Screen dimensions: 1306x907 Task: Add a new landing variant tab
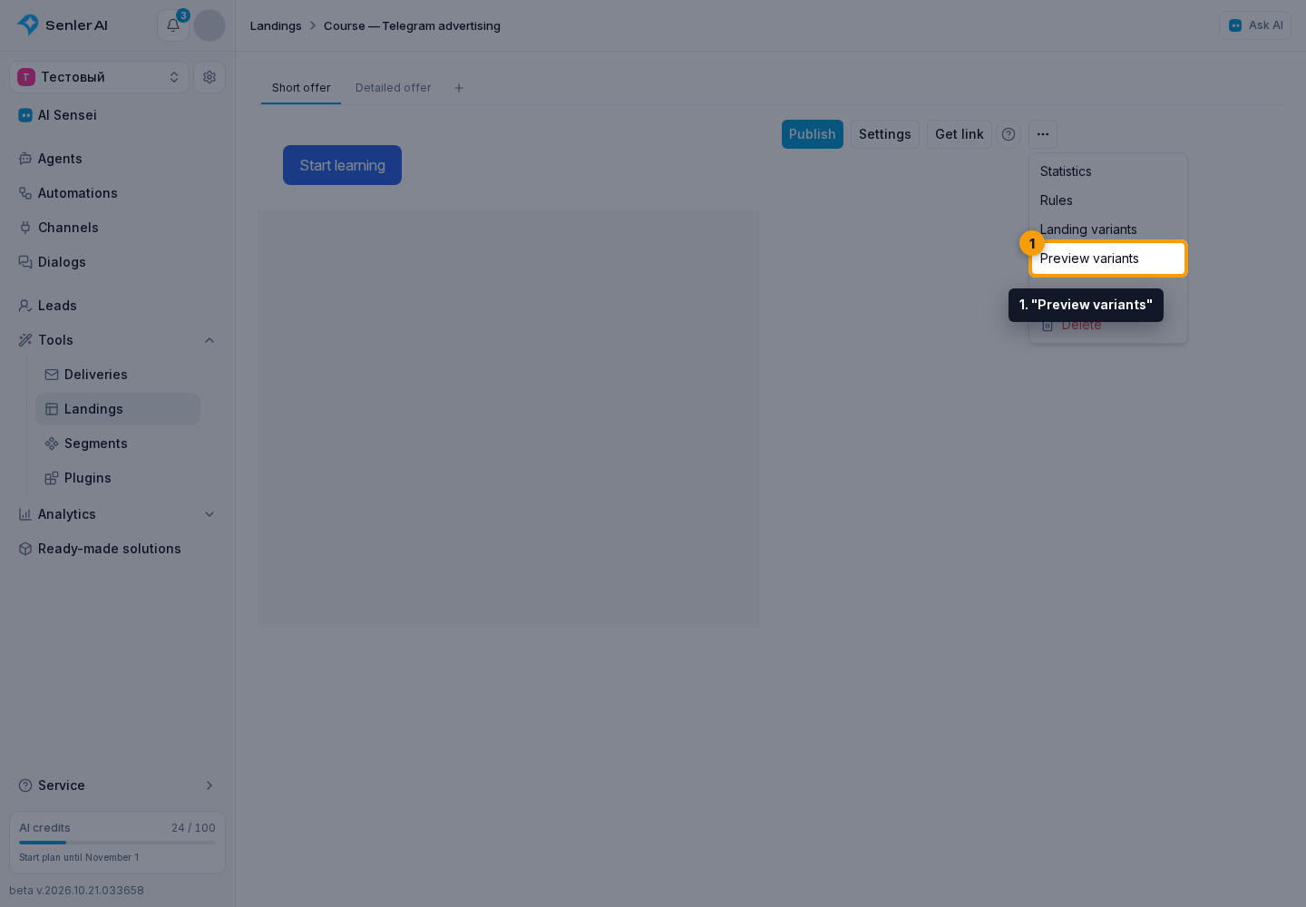pyautogui.click(x=459, y=88)
